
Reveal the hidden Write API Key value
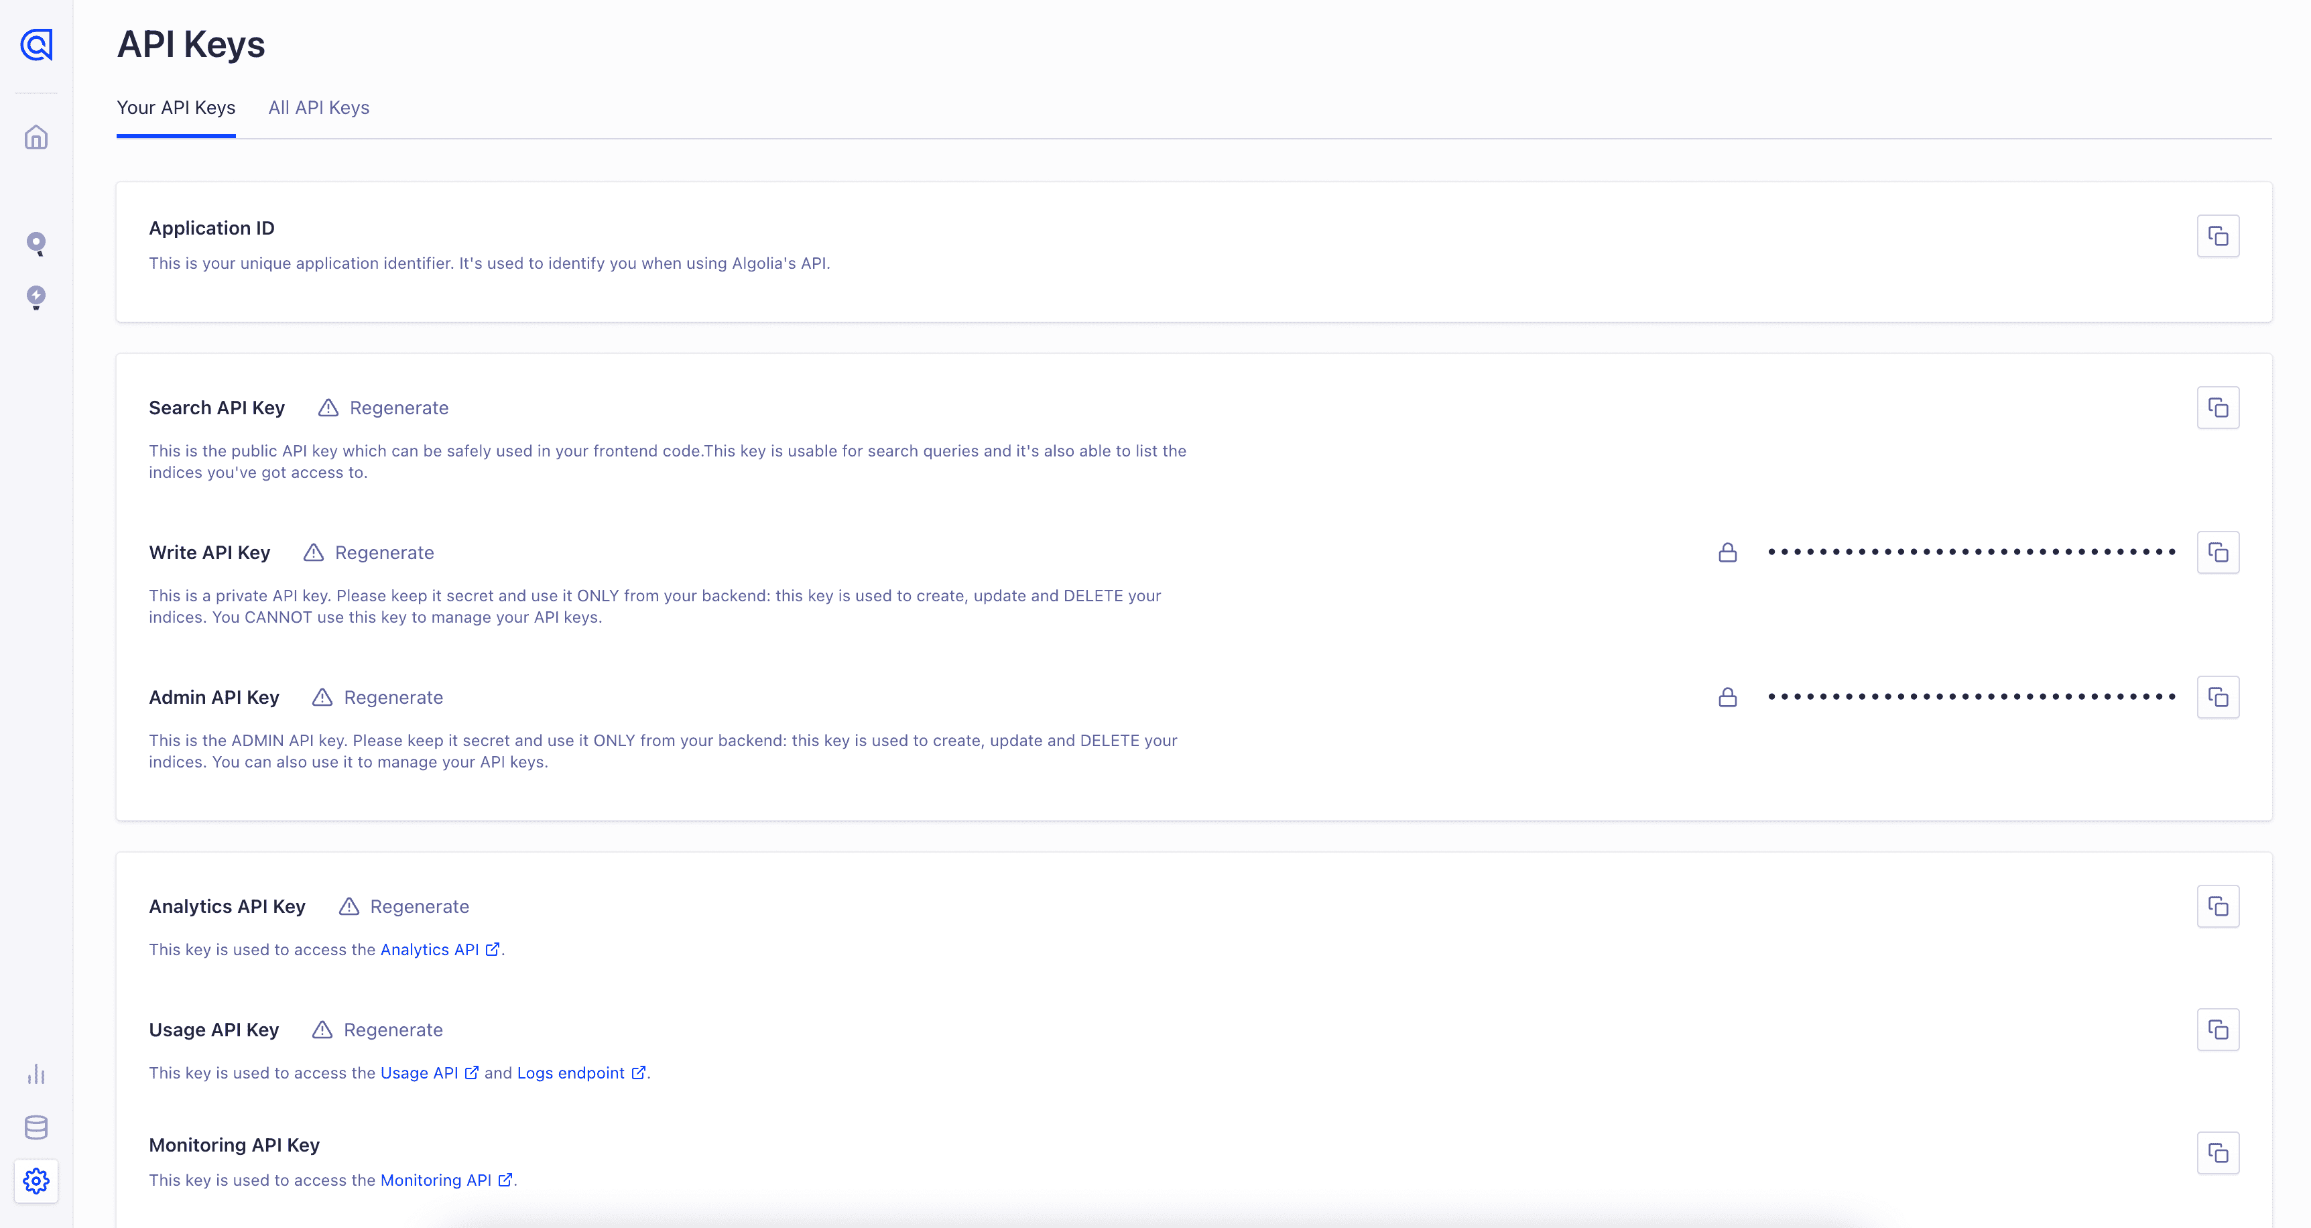click(x=1727, y=552)
